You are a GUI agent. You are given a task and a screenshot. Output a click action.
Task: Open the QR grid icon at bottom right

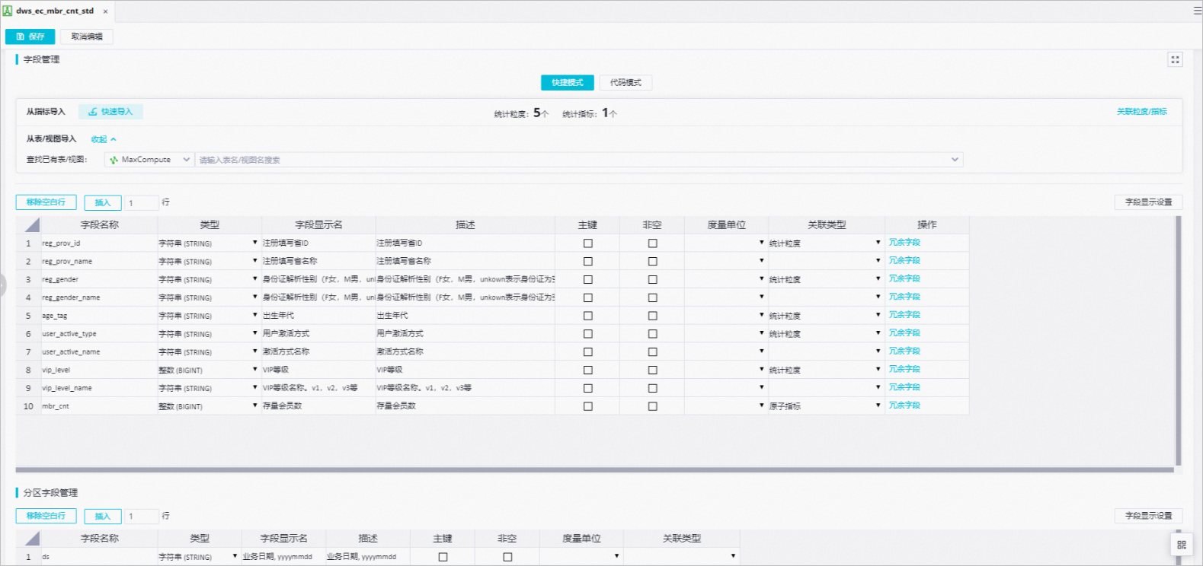[1181, 545]
